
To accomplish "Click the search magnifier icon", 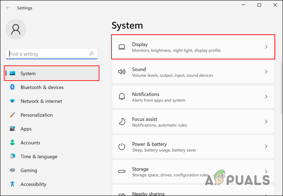I will (x=91, y=54).
